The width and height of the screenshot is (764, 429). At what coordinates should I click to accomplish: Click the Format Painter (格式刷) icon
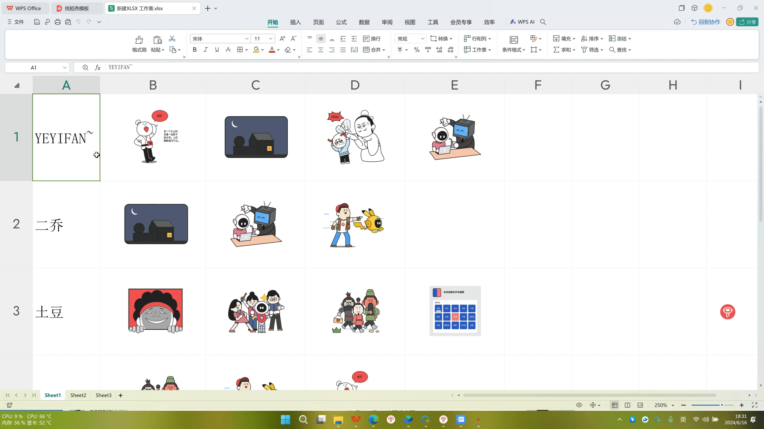pyautogui.click(x=139, y=40)
